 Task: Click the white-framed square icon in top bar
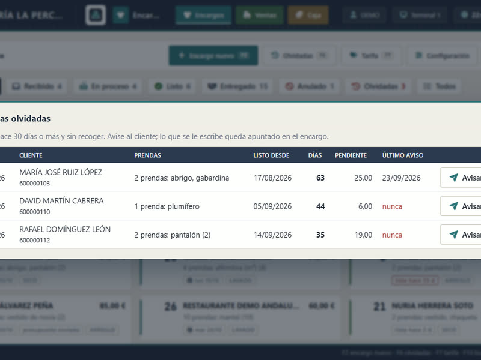point(96,14)
